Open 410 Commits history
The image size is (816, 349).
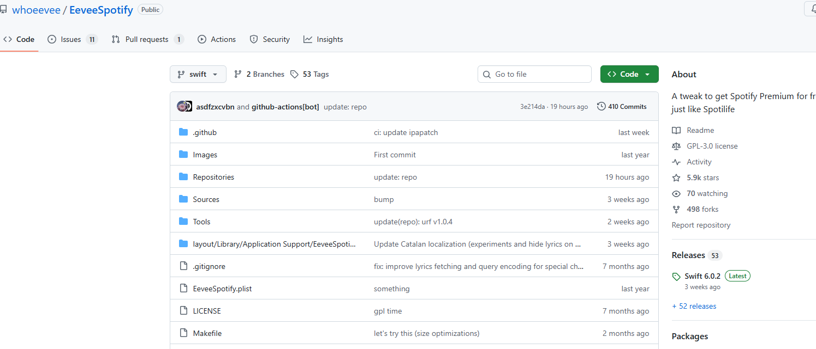622,107
